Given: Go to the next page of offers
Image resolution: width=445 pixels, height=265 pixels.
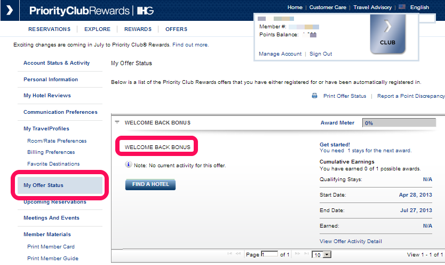Looking at the screenshot, I should 297,255.
